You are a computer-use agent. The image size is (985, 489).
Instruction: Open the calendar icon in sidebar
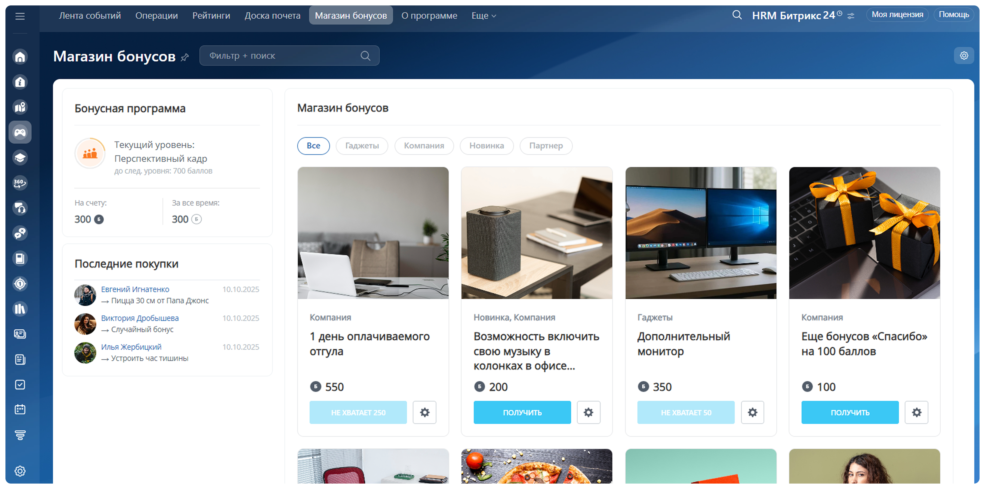[20, 410]
